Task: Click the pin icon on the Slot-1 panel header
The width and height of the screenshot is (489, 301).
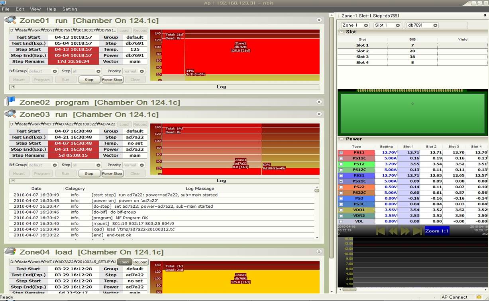Action: 484,16
